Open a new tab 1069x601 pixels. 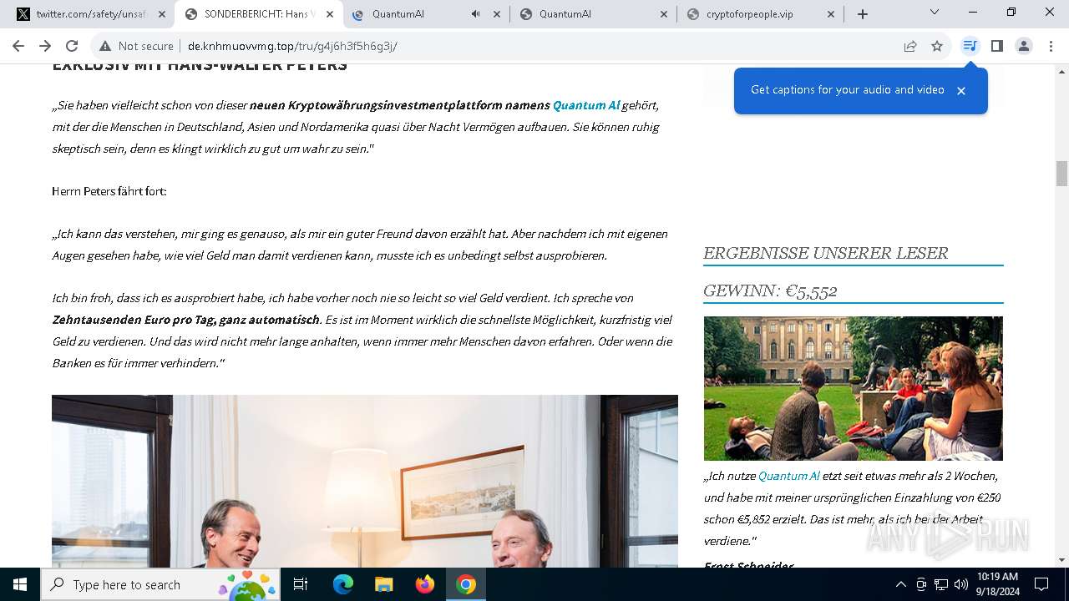863,14
